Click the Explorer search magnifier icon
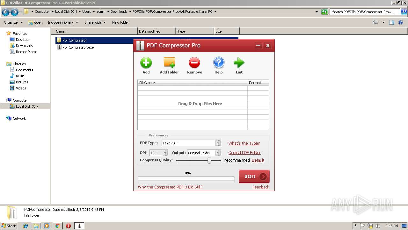Viewport: 408px width, 230px height. click(x=404, y=12)
